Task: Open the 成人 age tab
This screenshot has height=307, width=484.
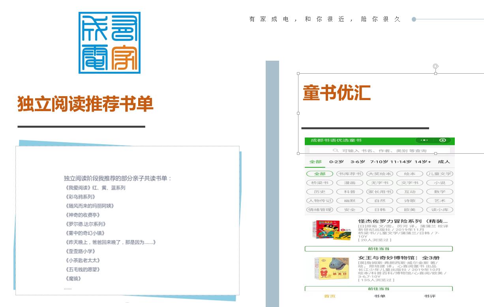Action: pyautogui.click(x=445, y=162)
